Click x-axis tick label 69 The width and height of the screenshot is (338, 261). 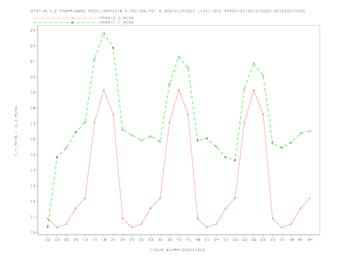click(x=263, y=240)
